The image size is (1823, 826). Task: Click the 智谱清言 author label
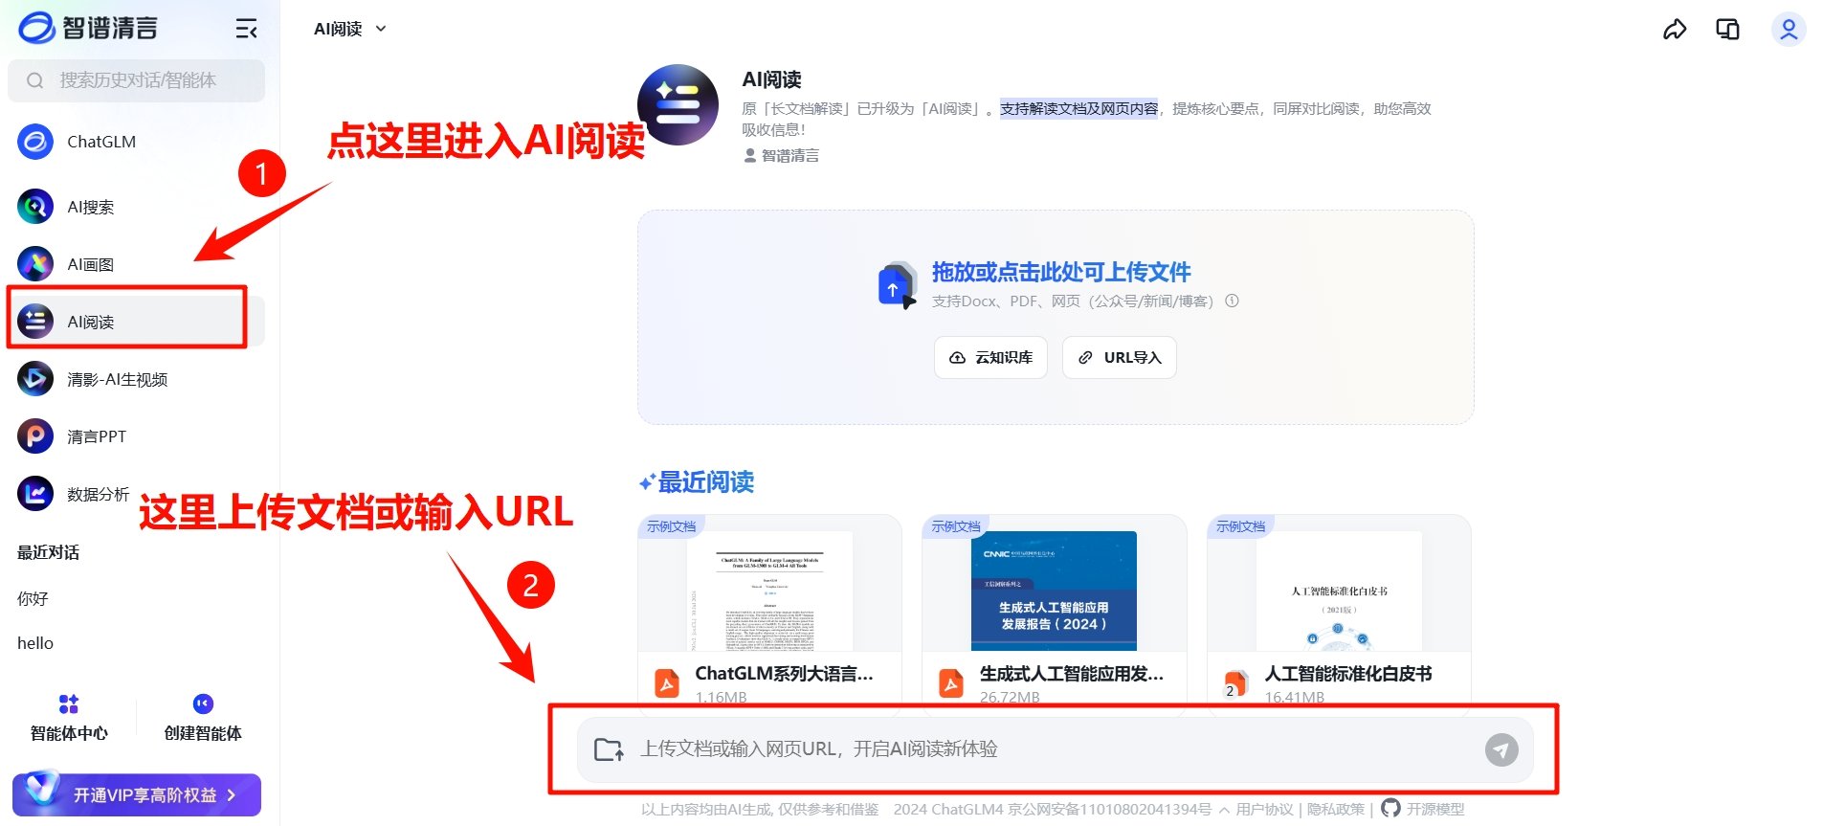coord(782,155)
